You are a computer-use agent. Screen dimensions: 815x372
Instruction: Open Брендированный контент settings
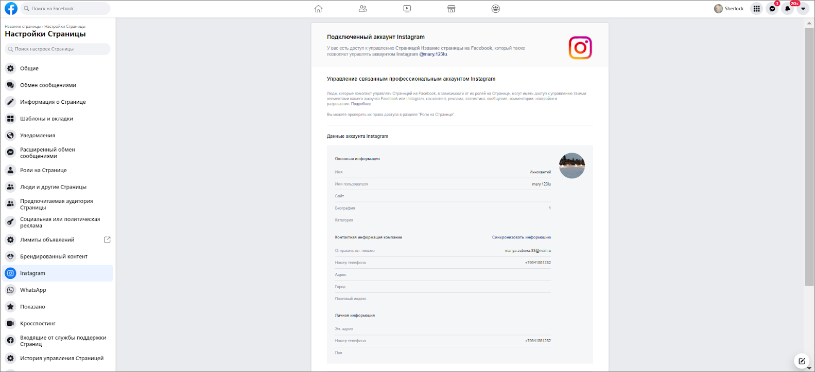(58, 256)
